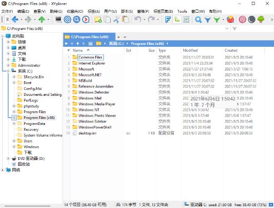Select the Internet Explorer folder
Viewport: 274px width, 208px height.
[x=92, y=63]
